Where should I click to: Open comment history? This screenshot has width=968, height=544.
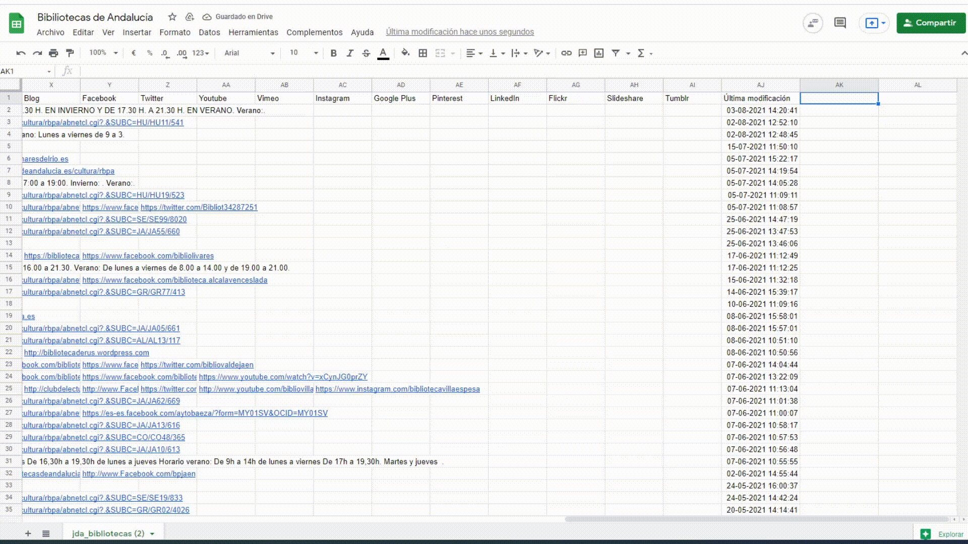coord(840,23)
